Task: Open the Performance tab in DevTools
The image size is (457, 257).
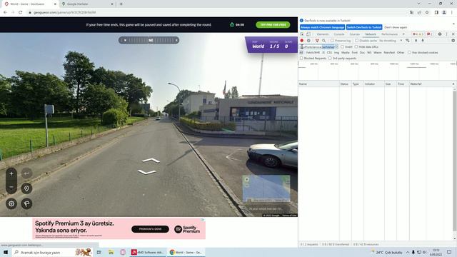Action: [389, 34]
